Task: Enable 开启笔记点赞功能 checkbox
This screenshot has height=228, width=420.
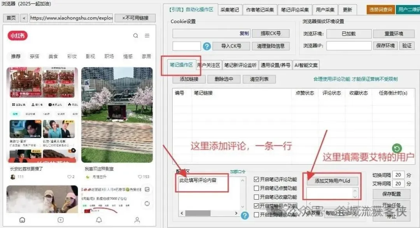Action: [256, 187]
